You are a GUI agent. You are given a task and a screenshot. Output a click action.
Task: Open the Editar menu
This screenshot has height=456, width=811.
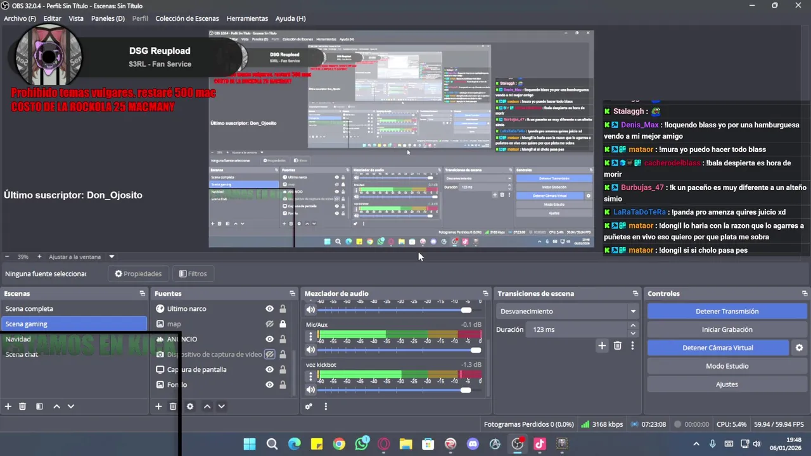[x=52, y=18]
